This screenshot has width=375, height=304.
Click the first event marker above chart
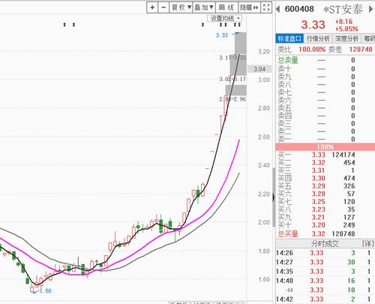point(64,25)
